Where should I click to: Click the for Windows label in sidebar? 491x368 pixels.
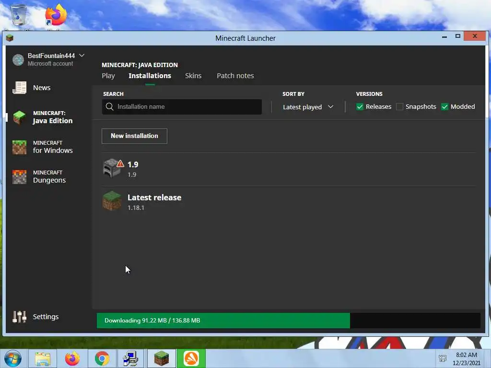click(53, 150)
